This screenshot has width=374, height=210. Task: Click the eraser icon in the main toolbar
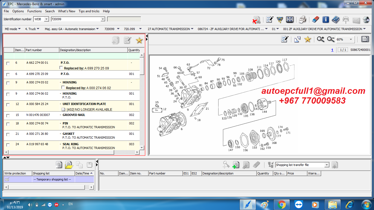point(315,19)
